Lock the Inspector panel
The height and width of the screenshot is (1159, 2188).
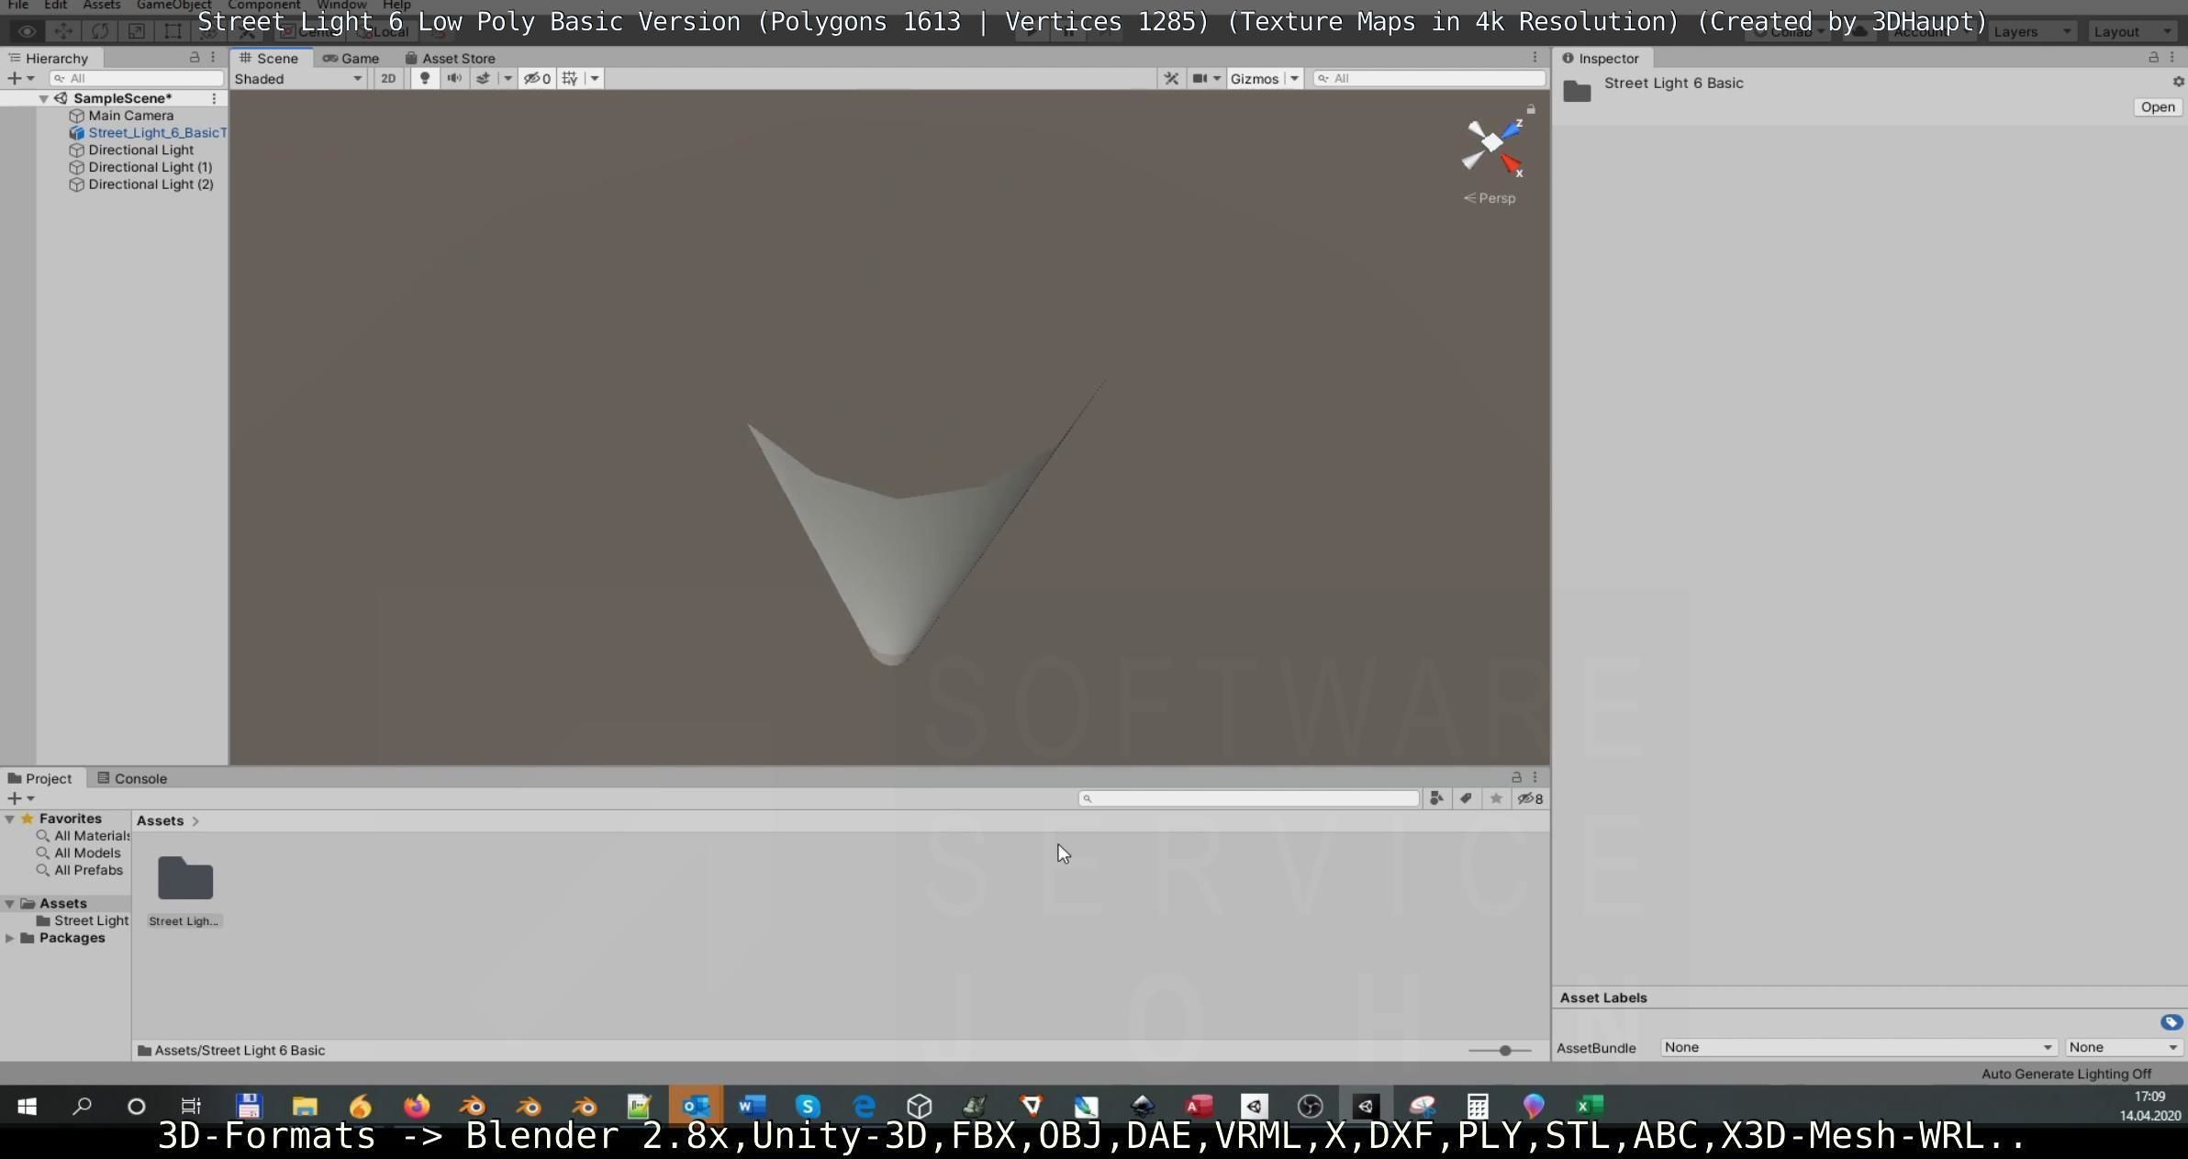(x=2153, y=57)
